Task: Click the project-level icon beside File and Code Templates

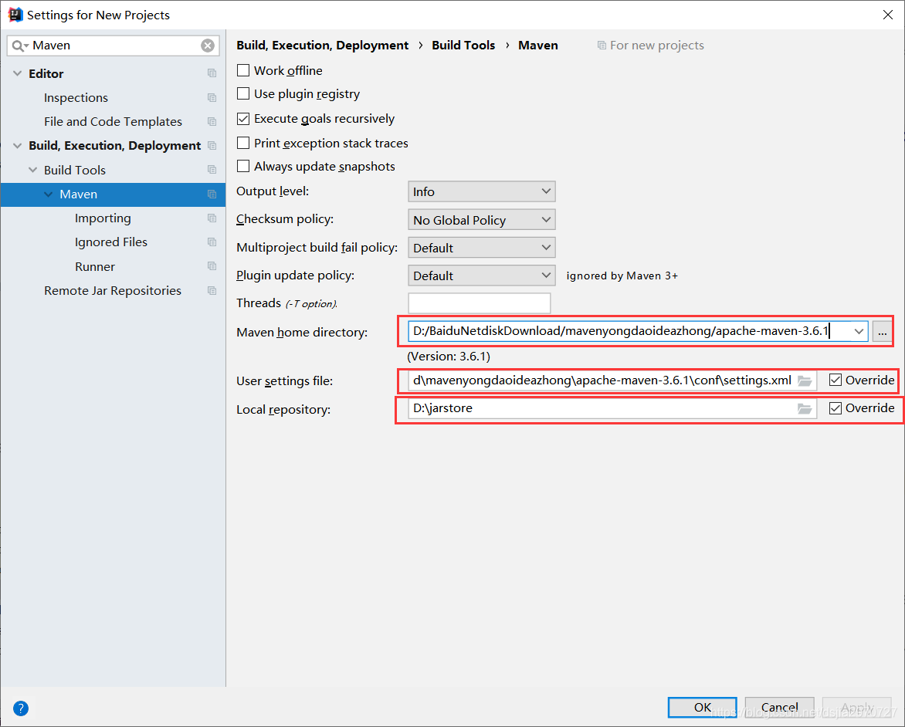Action: 212,122
